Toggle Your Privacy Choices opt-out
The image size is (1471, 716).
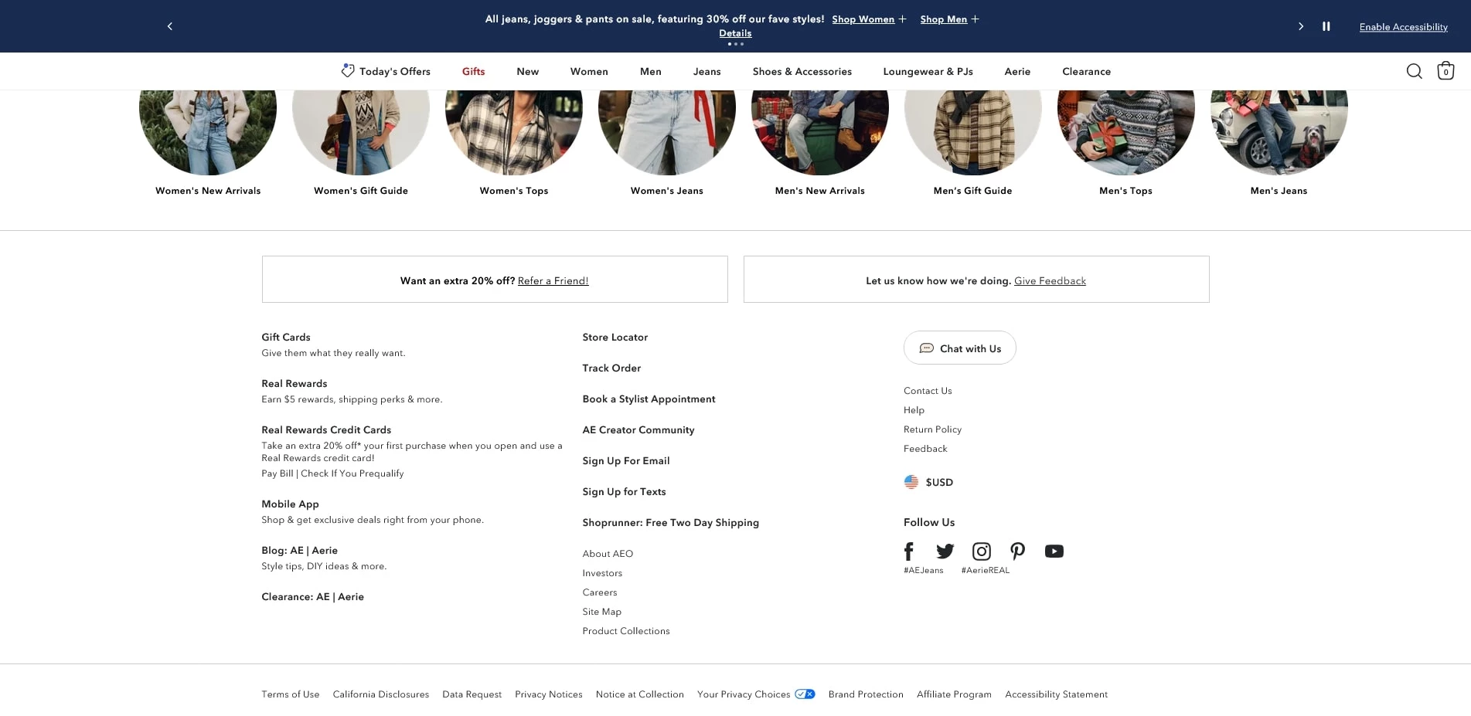[805, 694]
